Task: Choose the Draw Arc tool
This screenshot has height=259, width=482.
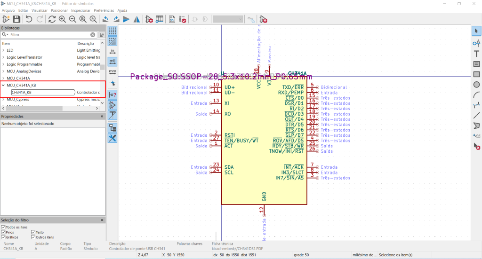Action: pos(476,95)
